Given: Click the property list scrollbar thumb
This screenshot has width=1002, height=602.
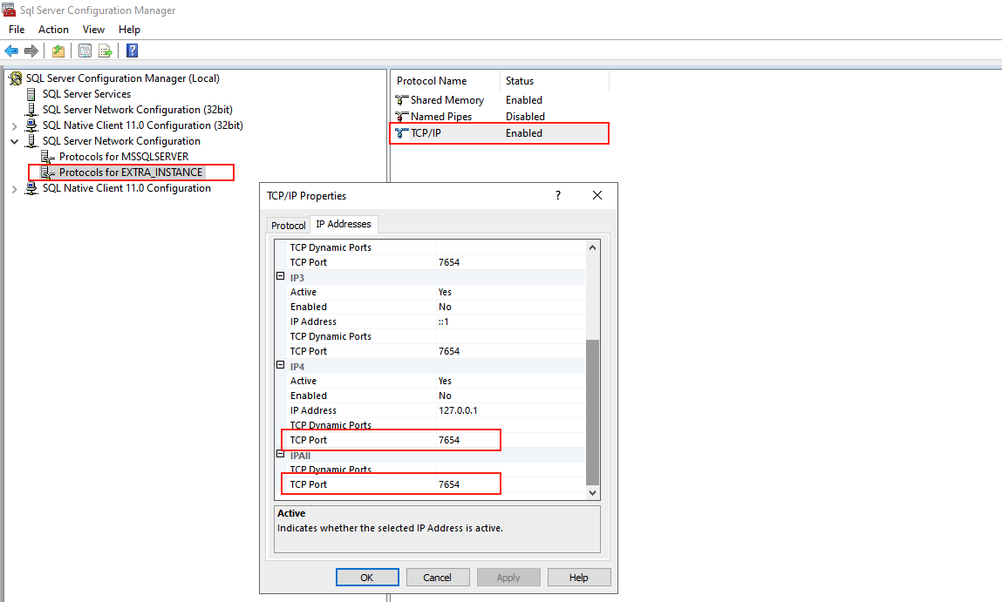Looking at the screenshot, I should [x=592, y=412].
